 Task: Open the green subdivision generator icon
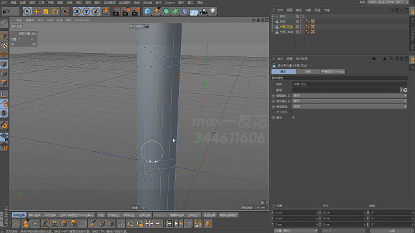166,12
